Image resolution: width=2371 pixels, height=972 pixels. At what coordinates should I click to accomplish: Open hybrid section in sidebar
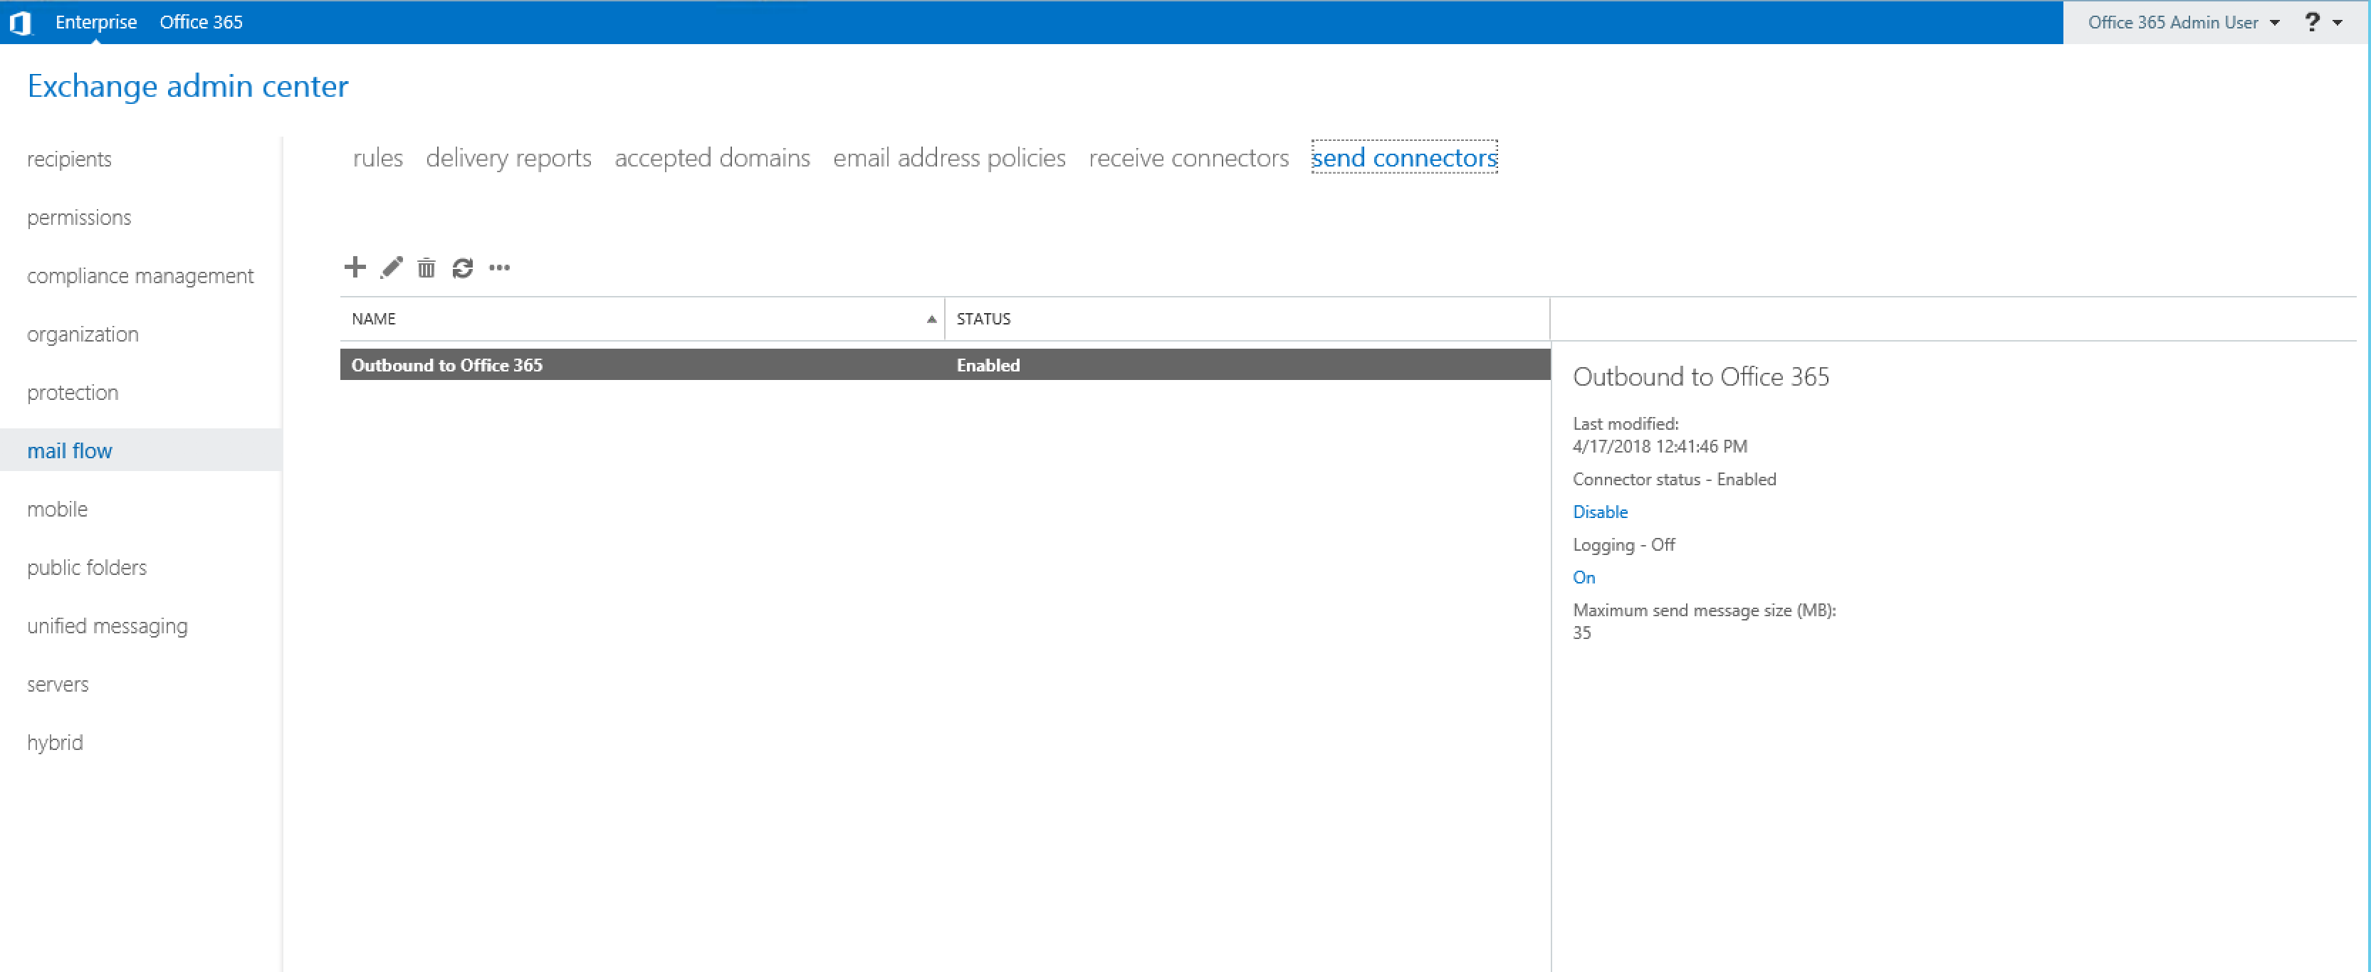[x=56, y=742]
